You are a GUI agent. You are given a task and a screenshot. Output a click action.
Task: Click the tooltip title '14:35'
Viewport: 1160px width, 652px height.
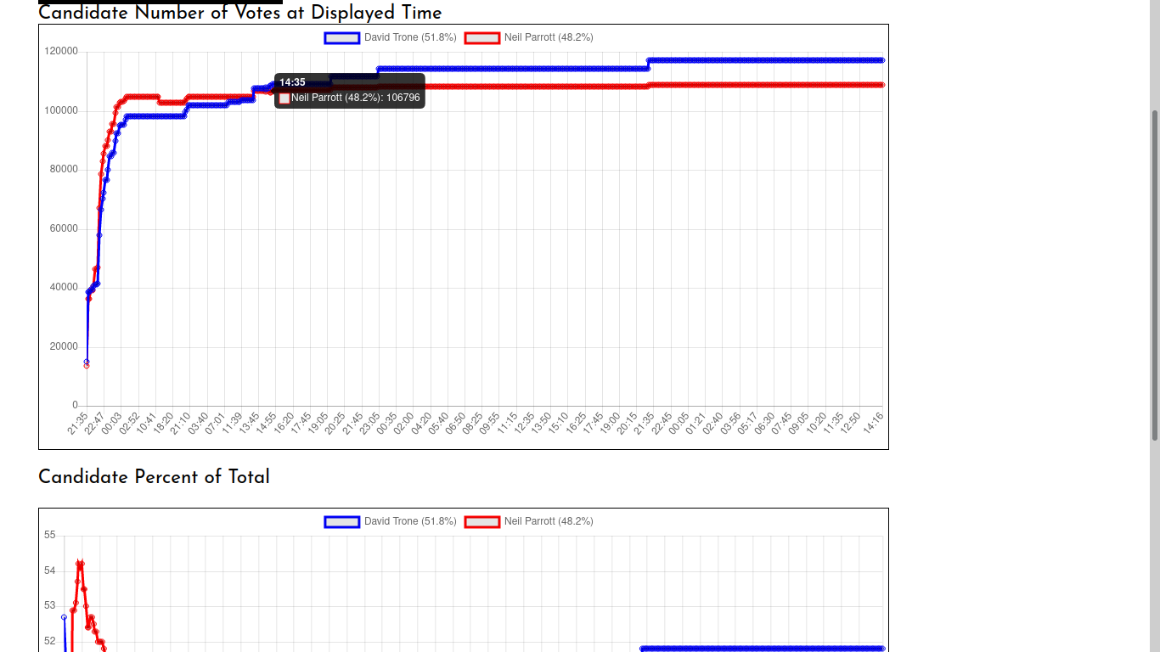click(x=292, y=82)
